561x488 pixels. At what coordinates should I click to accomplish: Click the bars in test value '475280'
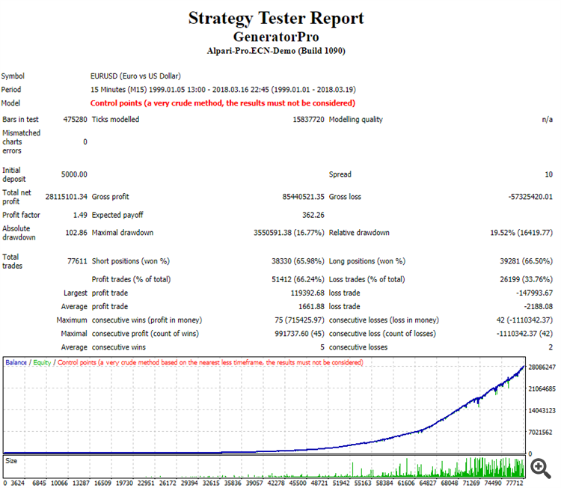coord(75,120)
